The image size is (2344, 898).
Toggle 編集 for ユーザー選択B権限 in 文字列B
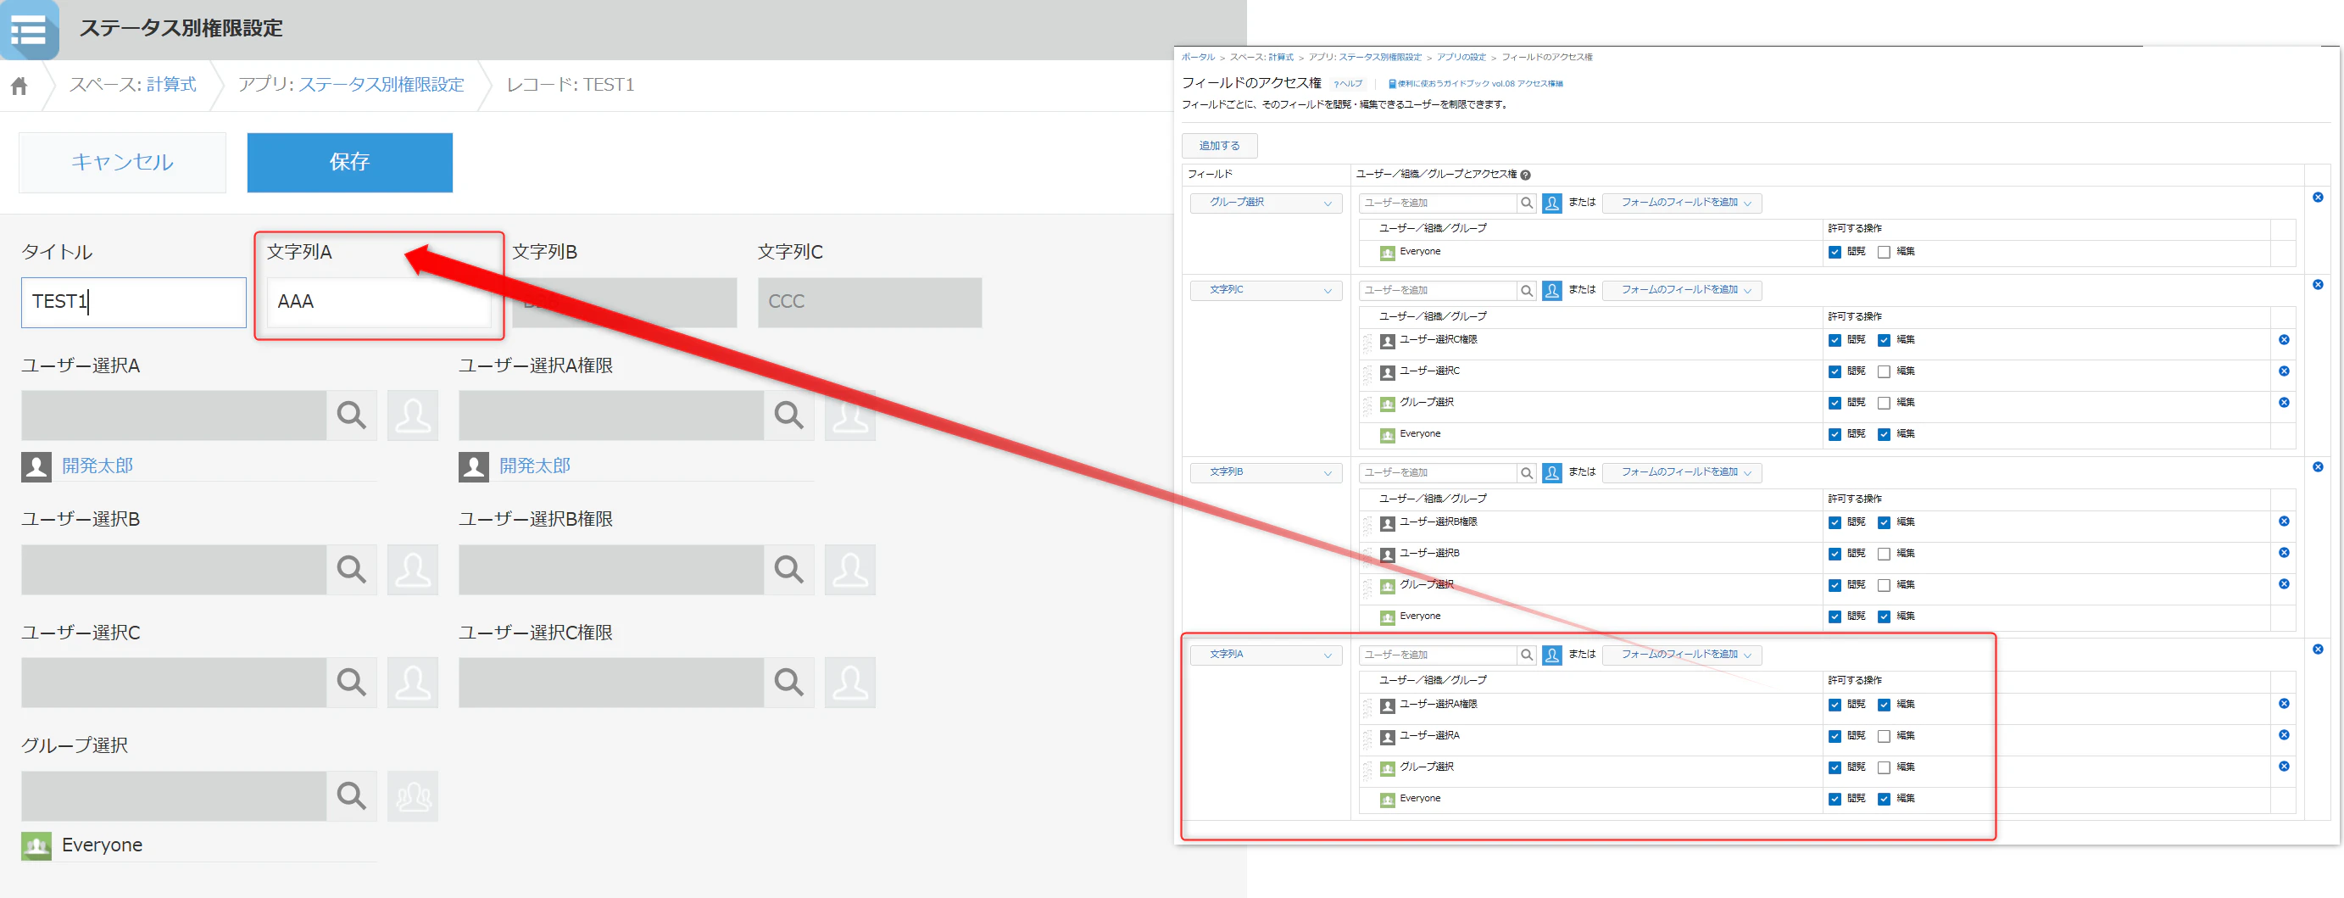pyautogui.click(x=1884, y=523)
